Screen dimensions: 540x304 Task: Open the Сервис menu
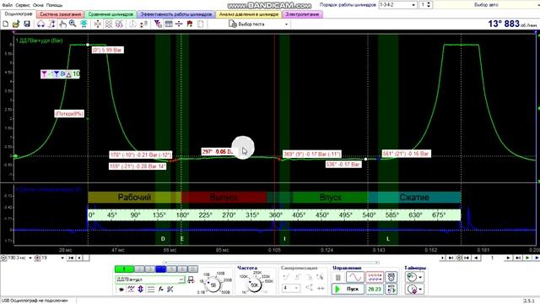click(23, 5)
